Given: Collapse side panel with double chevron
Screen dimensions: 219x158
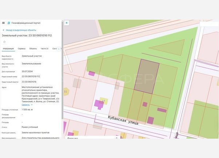Looking at the screenshot, I should (67, 23).
